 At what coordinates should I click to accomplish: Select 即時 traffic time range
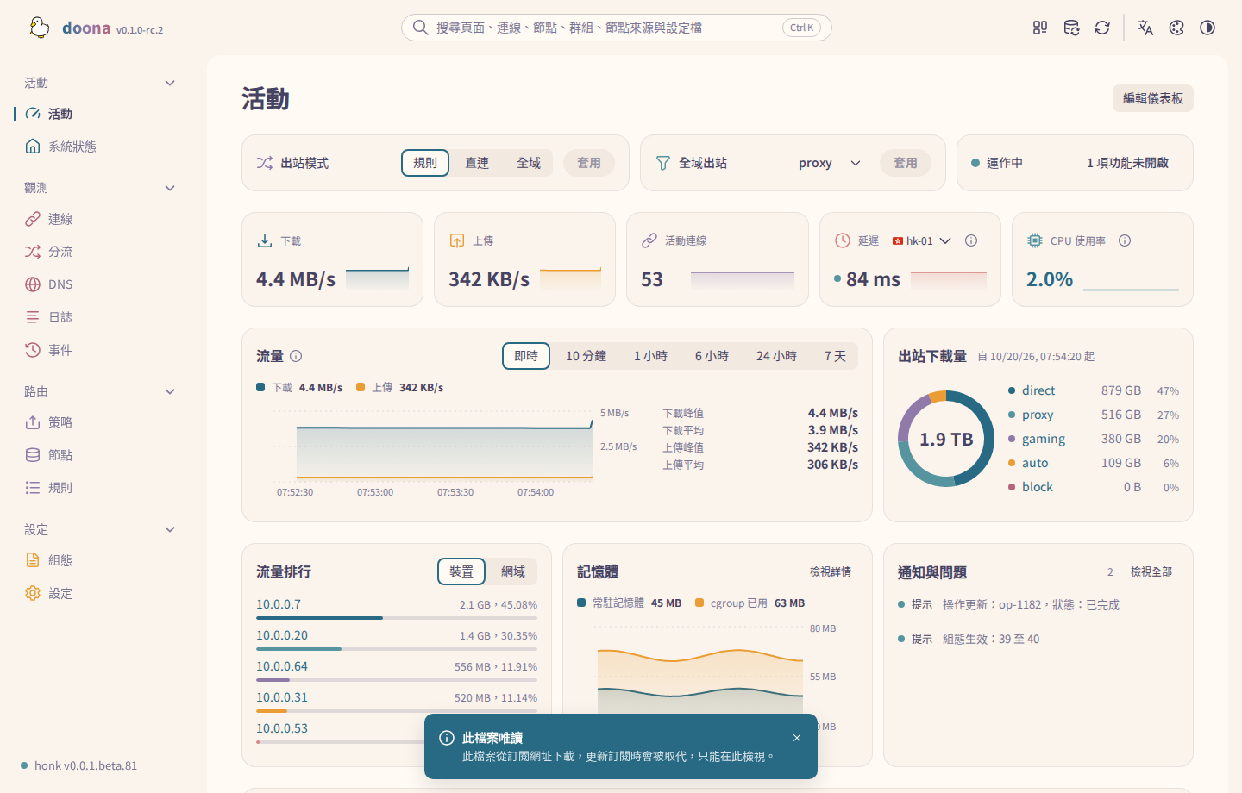click(526, 356)
